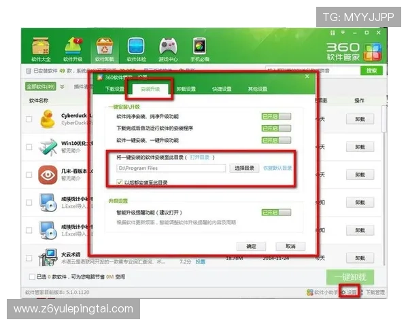Toggle 智能升级提醒功能 switch

point(275,213)
